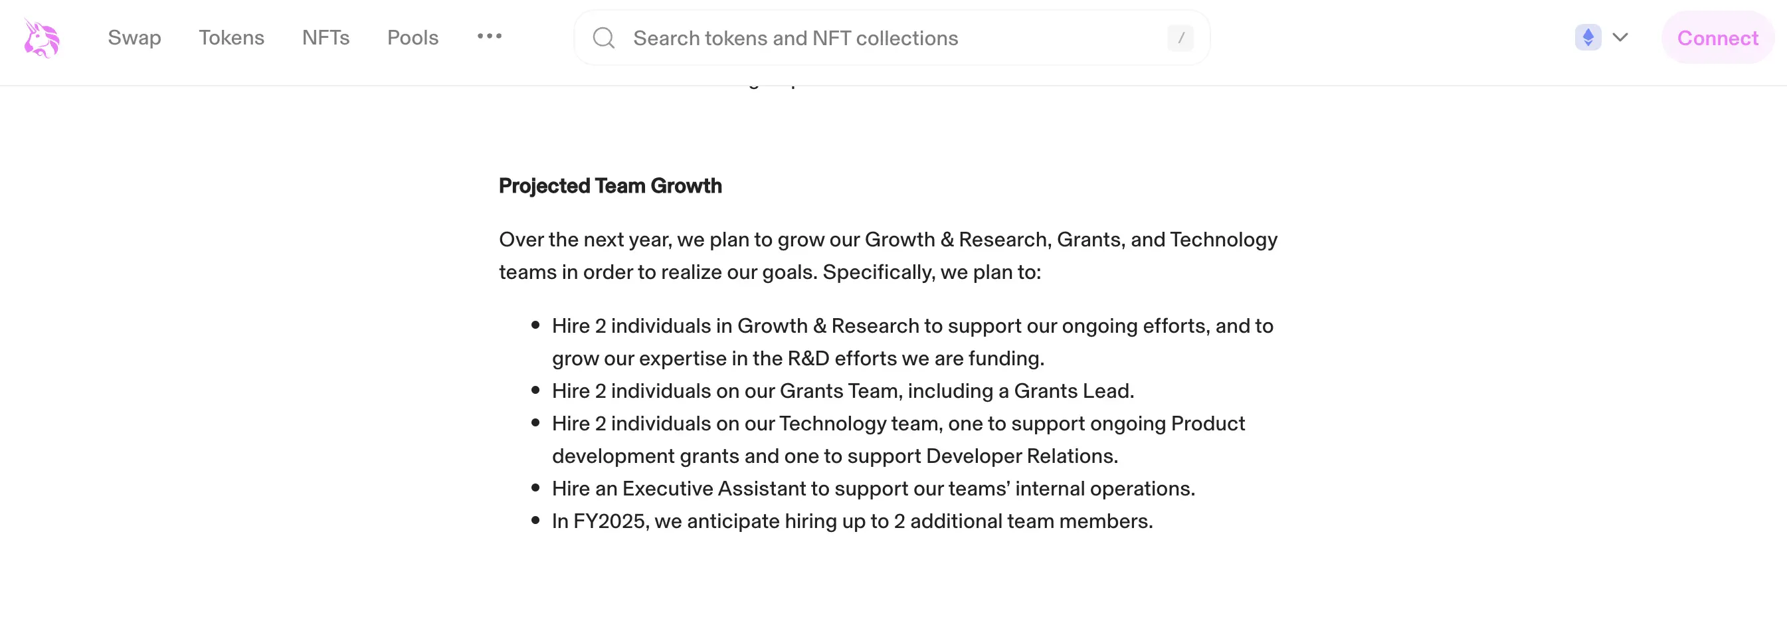Click the Uniswap unicorn logo

click(42, 37)
